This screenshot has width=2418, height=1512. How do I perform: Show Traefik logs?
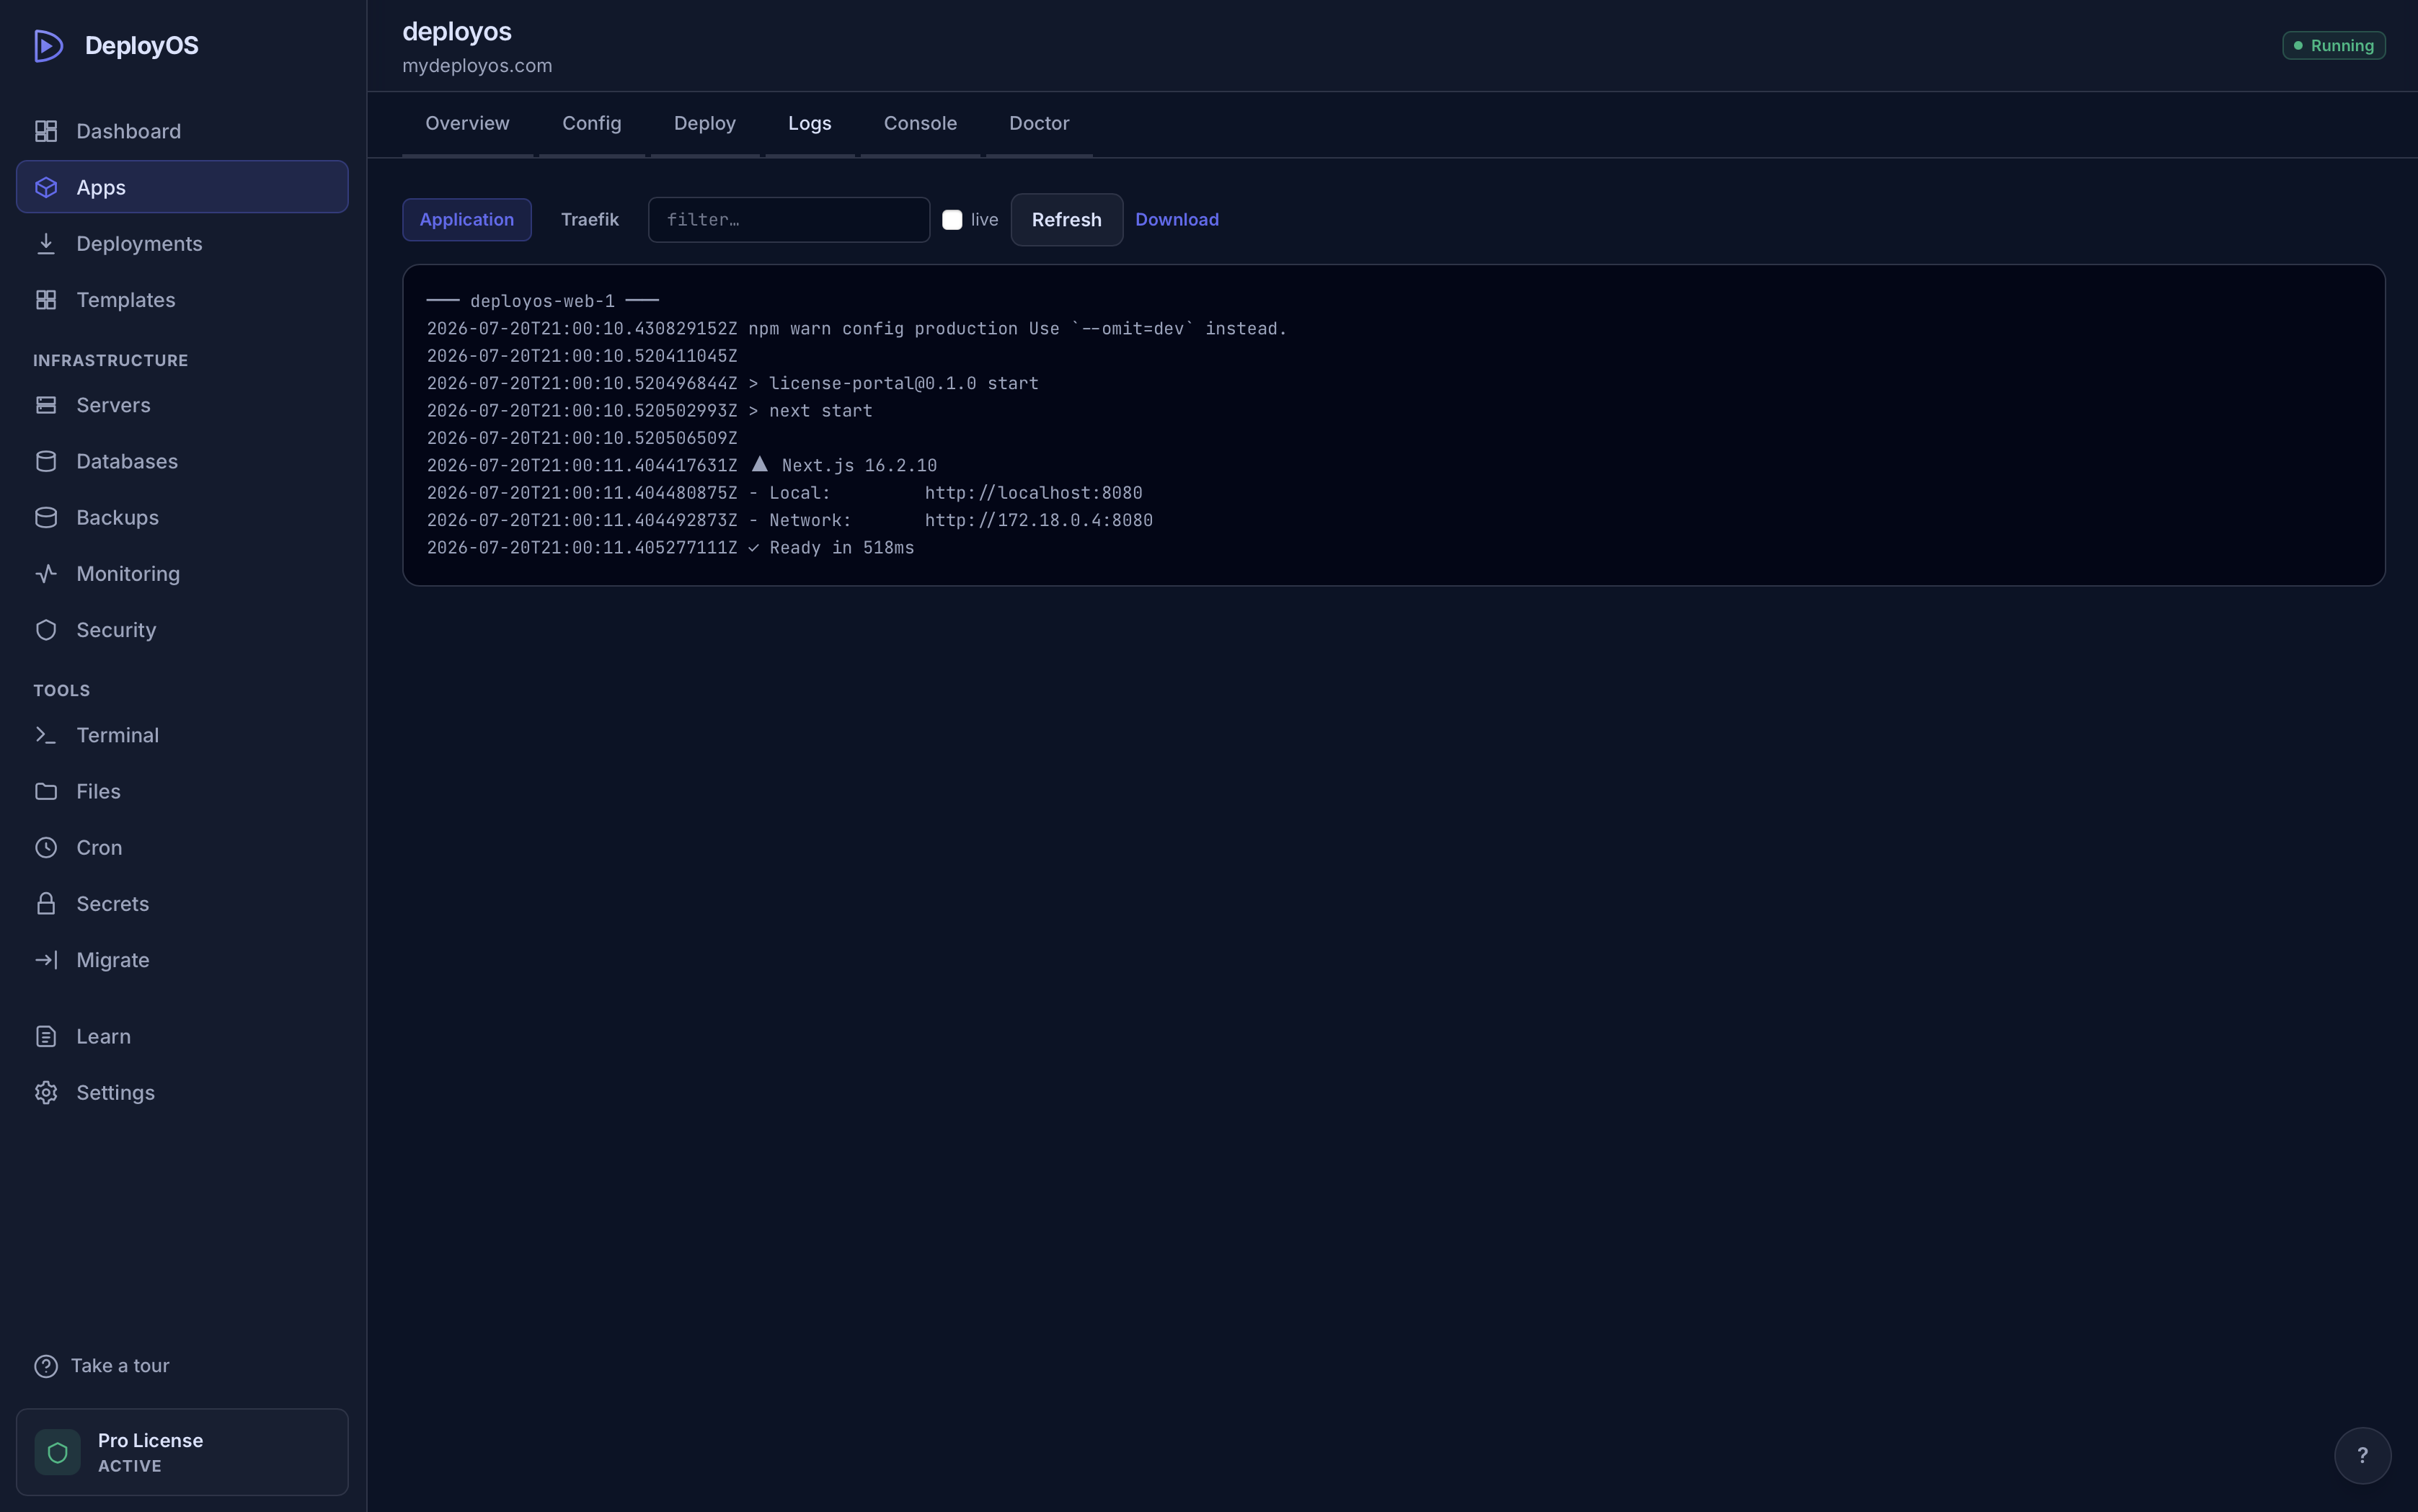[x=589, y=220]
